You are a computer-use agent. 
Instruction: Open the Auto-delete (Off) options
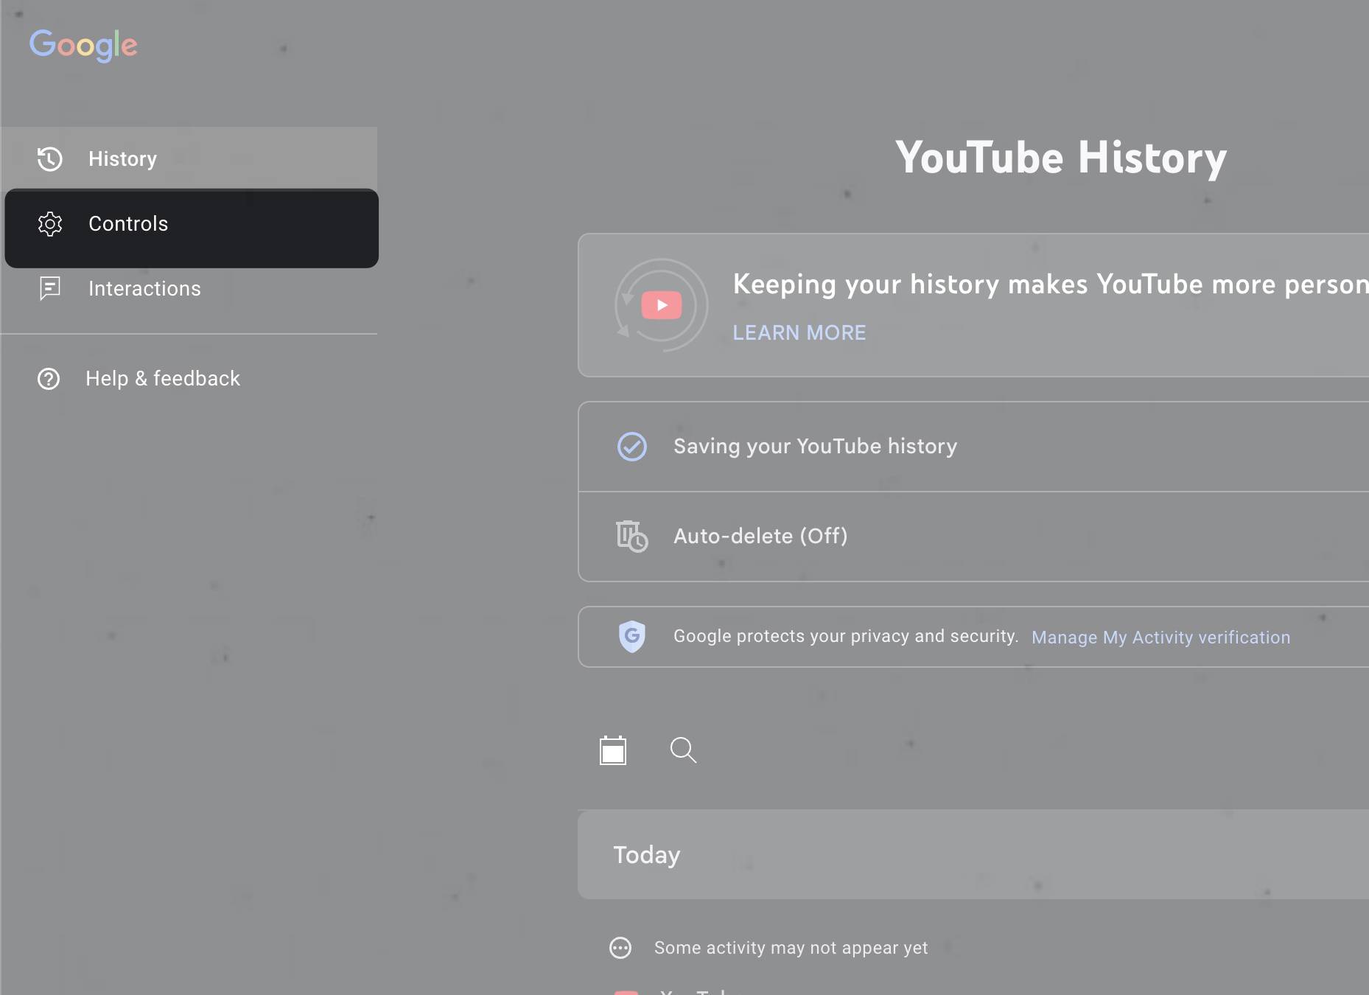[760, 536]
